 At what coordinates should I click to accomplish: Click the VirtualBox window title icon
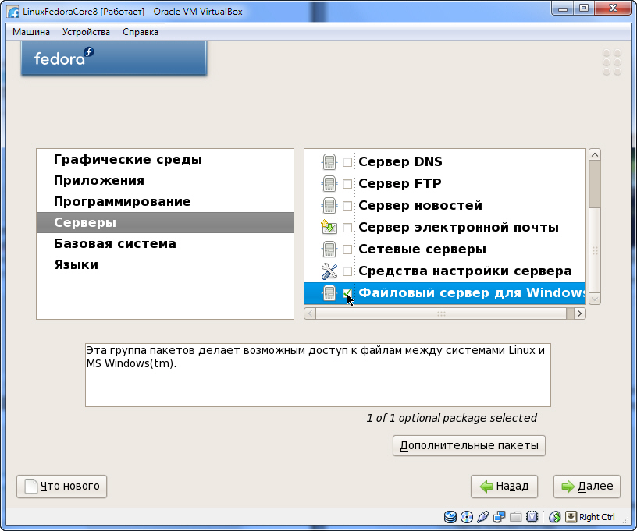(12, 12)
